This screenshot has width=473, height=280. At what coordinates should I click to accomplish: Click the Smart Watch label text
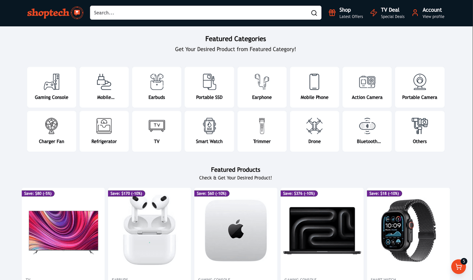pyautogui.click(x=209, y=141)
